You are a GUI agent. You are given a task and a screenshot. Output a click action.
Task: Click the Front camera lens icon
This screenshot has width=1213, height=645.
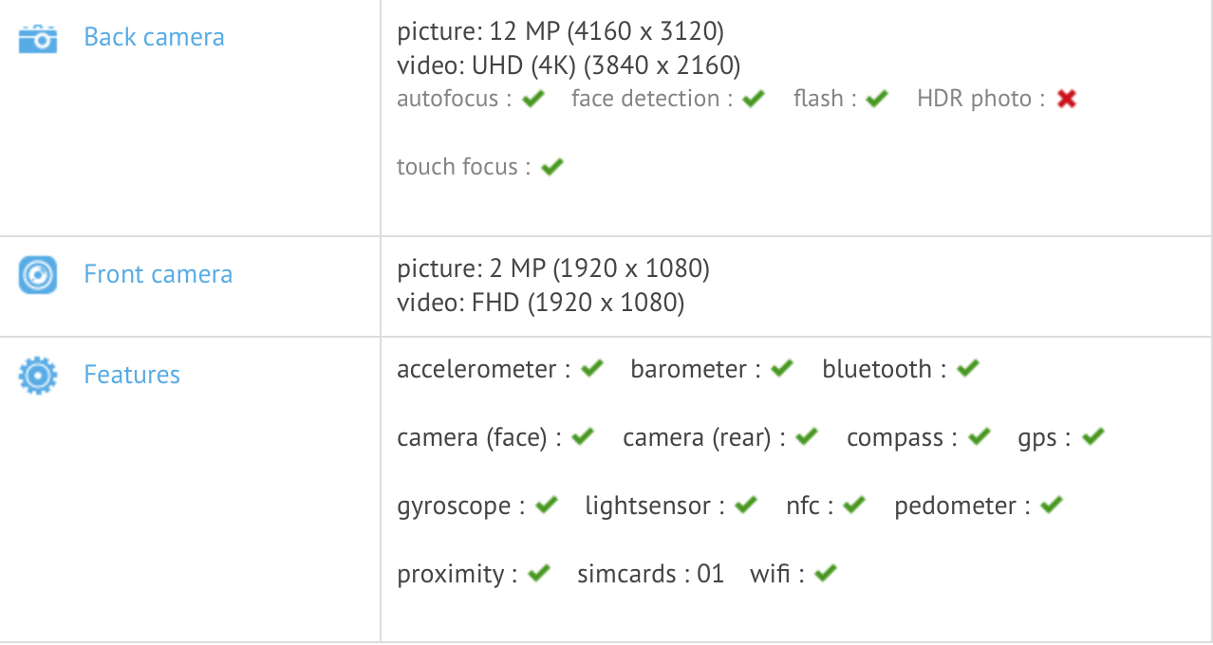pos(38,275)
